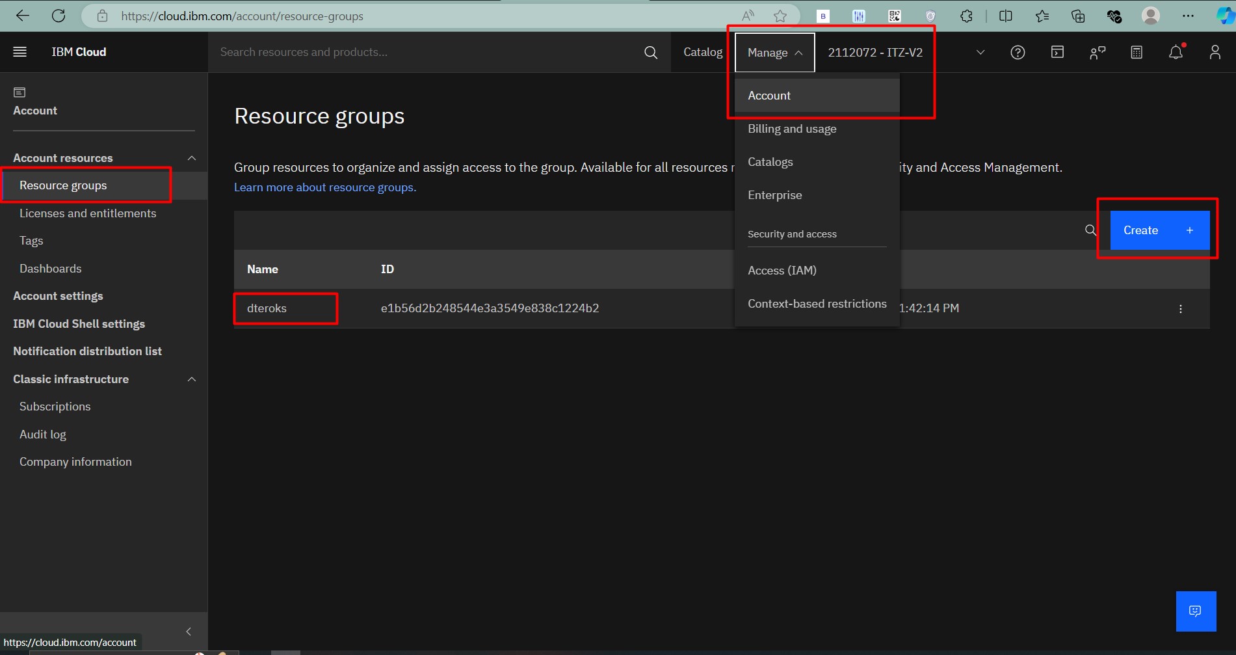Click account name 2112072 - ITZ-V2
Image resolution: width=1236 pixels, height=655 pixels.
pyautogui.click(x=875, y=53)
